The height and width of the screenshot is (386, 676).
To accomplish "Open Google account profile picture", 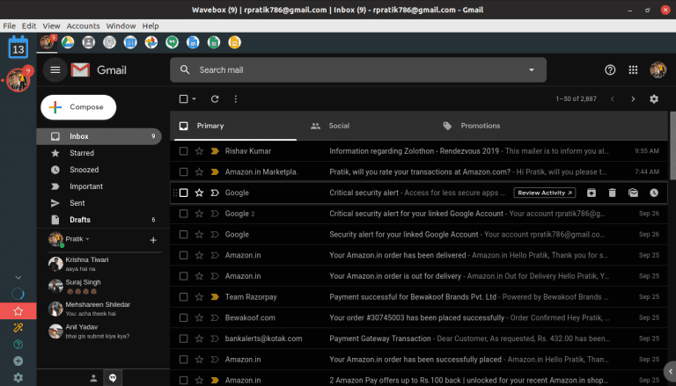I will point(658,69).
